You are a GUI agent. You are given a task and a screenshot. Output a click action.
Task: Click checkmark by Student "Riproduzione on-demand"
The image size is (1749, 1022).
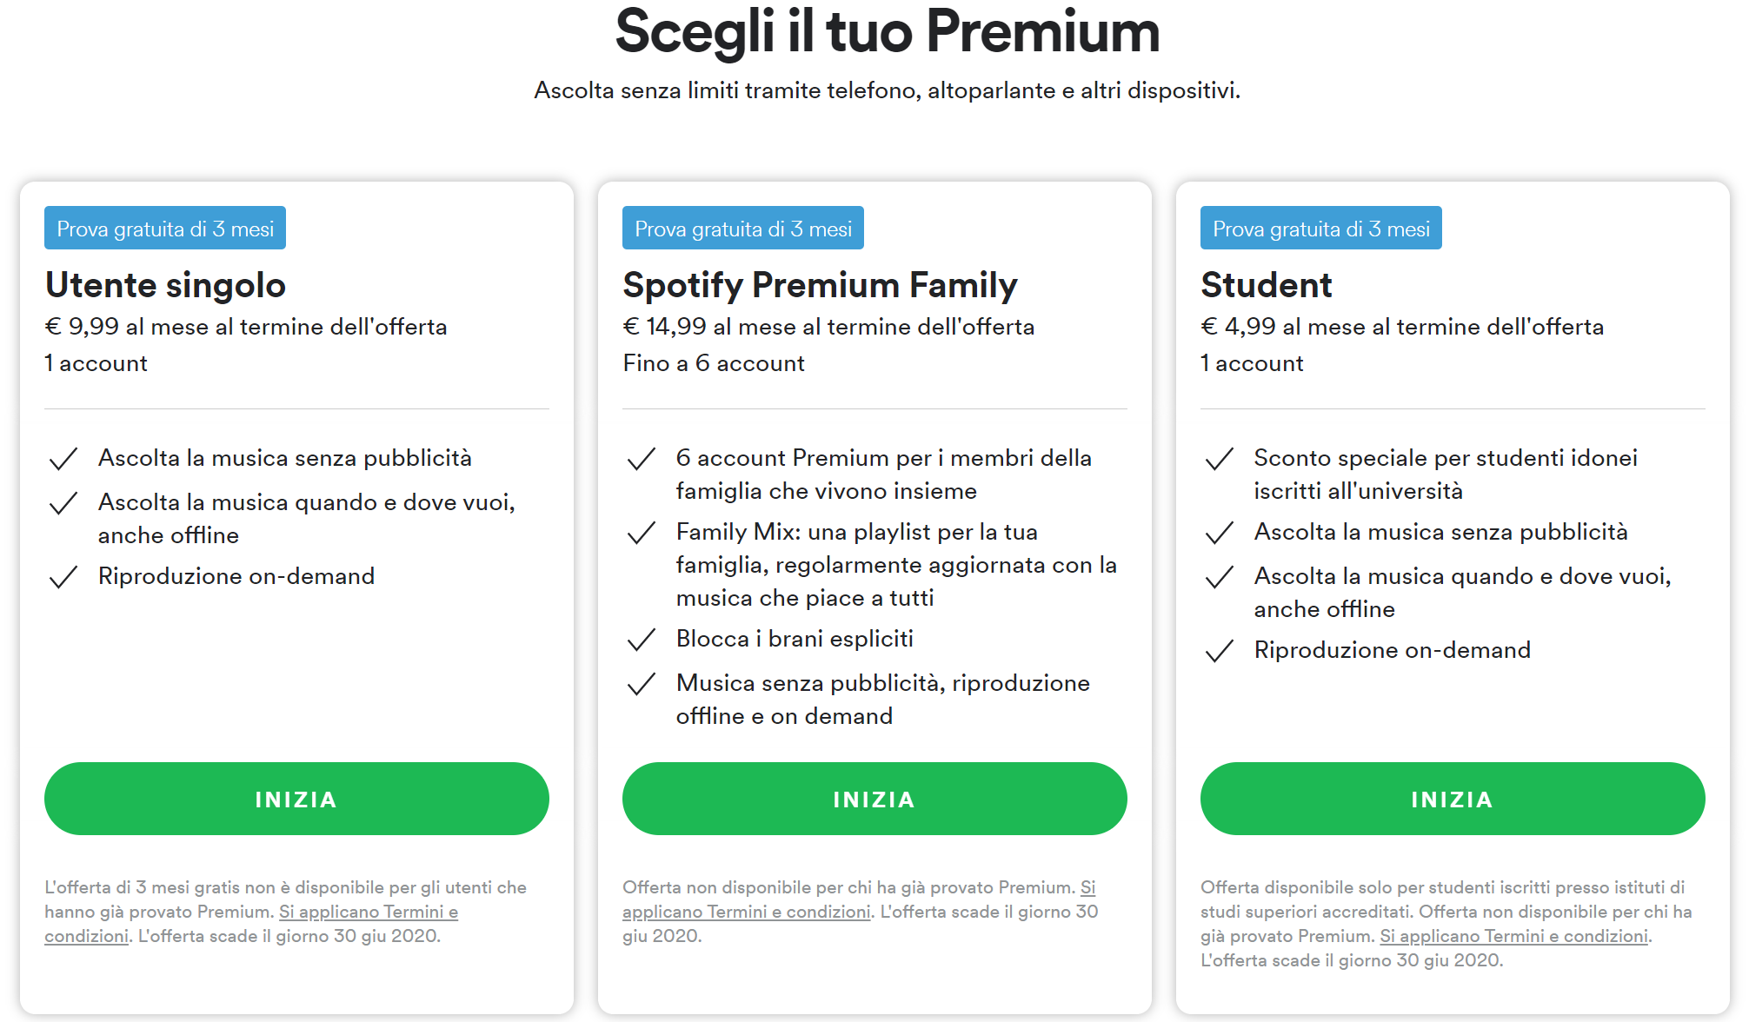(1220, 651)
